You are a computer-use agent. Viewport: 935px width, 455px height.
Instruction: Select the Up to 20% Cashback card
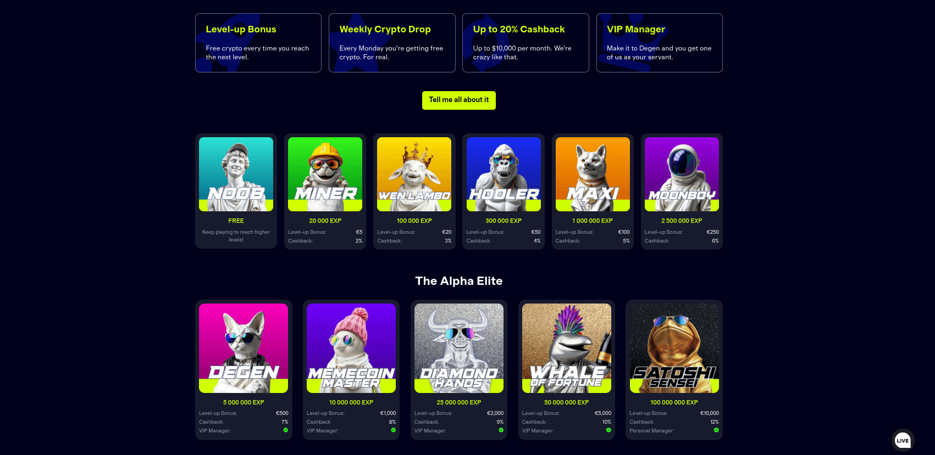click(525, 43)
